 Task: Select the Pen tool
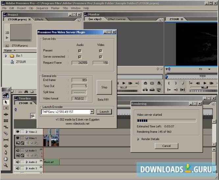pyautogui.click(x=6, y=152)
